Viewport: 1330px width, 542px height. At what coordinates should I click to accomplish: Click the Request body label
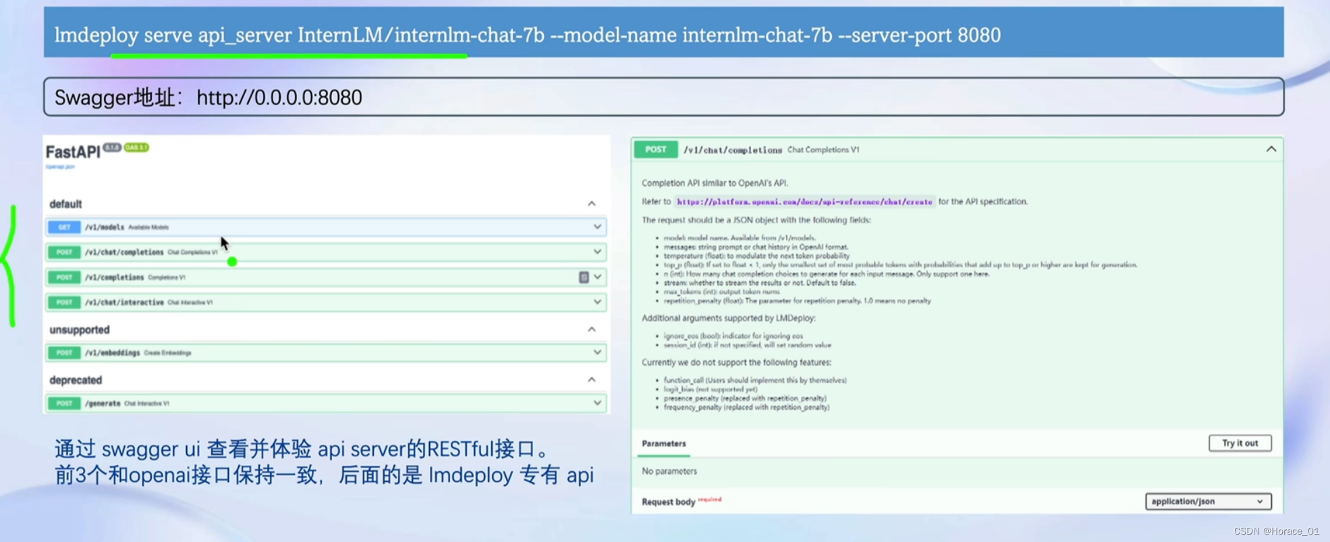pos(668,502)
